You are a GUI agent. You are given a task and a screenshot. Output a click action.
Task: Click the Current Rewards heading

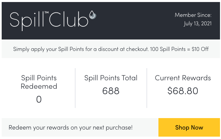(x=183, y=78)
